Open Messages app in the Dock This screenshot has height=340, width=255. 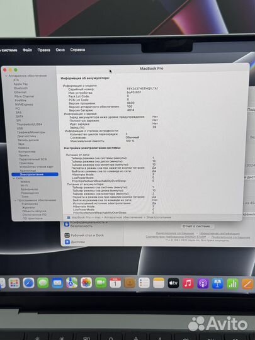(x=43, y=283)
